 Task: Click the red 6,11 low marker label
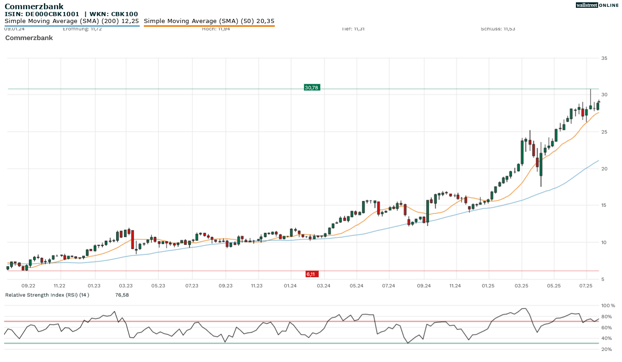pos(312,274)
